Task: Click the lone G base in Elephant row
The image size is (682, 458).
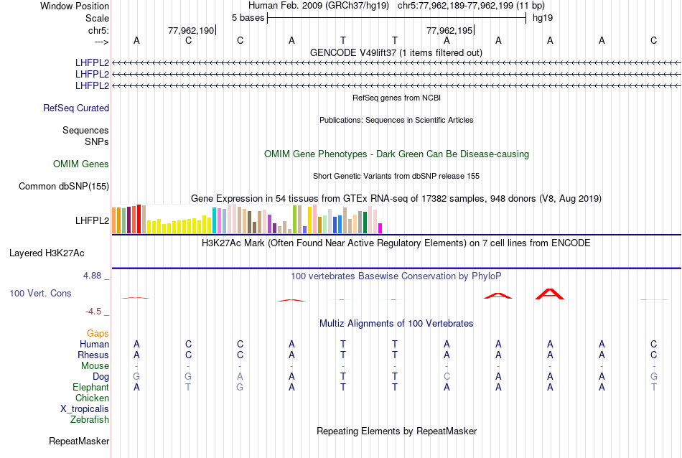Action: (x=240, y=387)
